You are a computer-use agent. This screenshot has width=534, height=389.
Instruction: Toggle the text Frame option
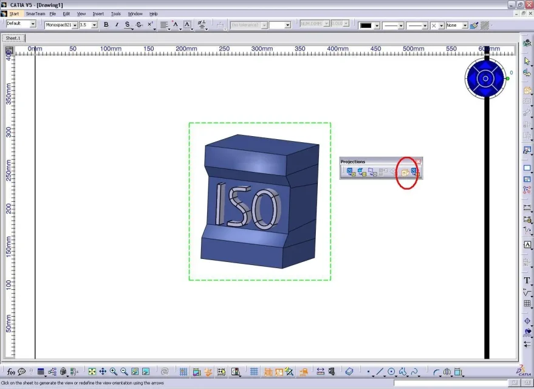187,24
